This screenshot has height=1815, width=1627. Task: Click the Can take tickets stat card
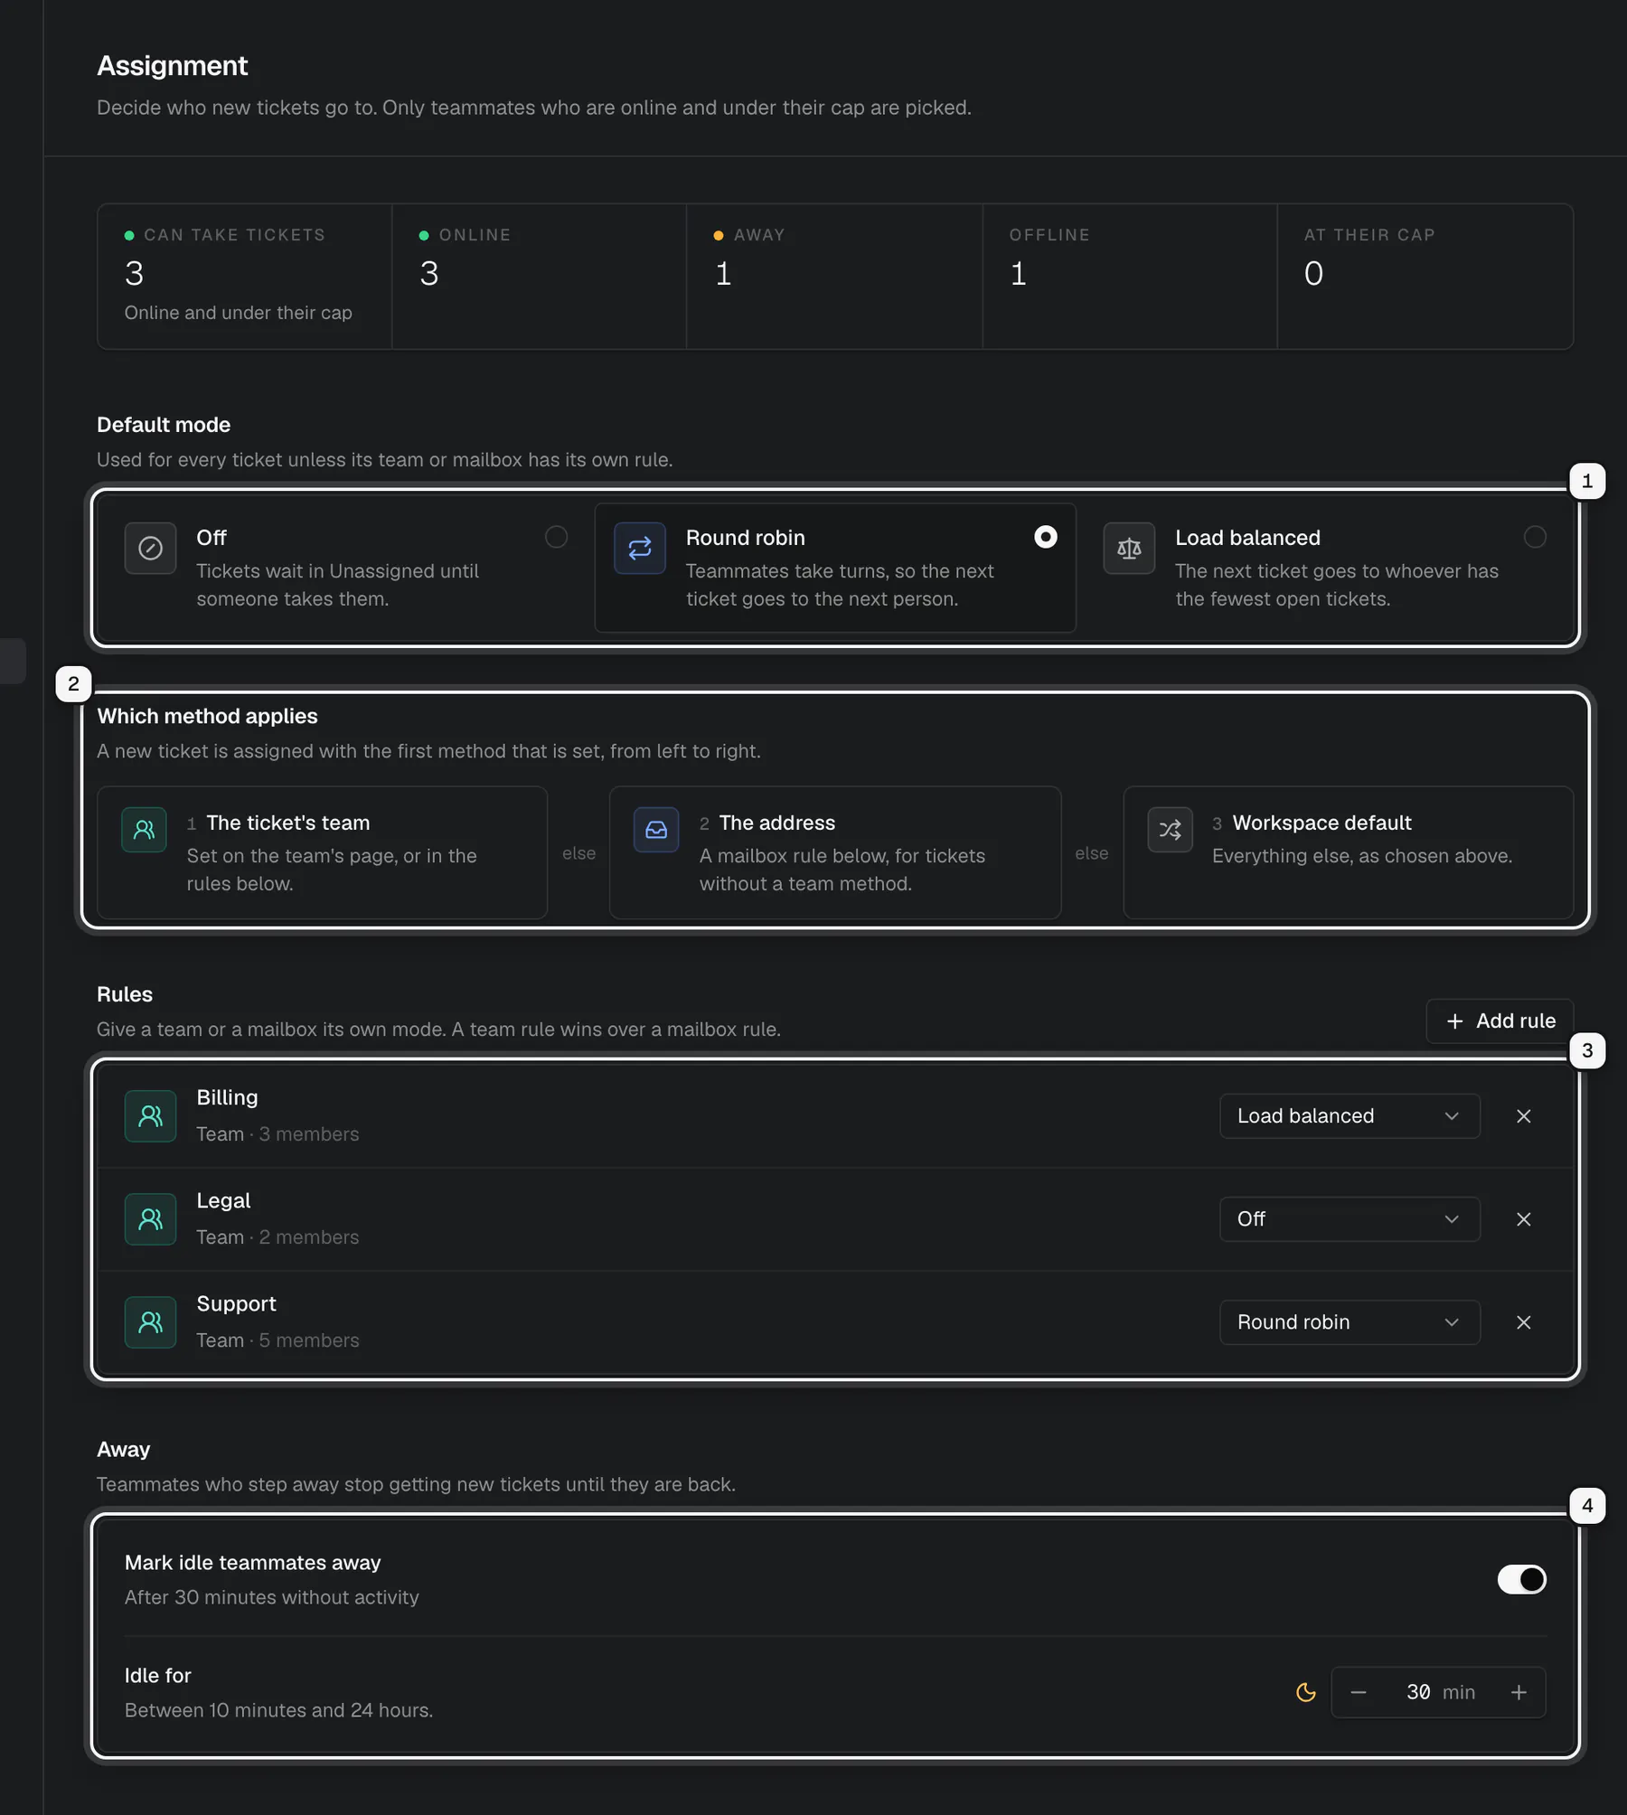(244, 277)
